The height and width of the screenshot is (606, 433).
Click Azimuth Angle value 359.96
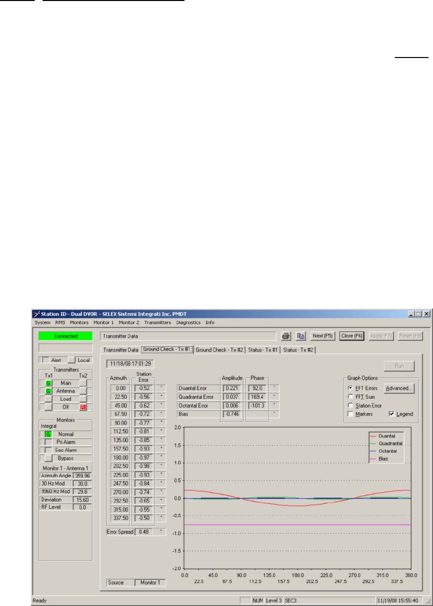tap(82, 475)
